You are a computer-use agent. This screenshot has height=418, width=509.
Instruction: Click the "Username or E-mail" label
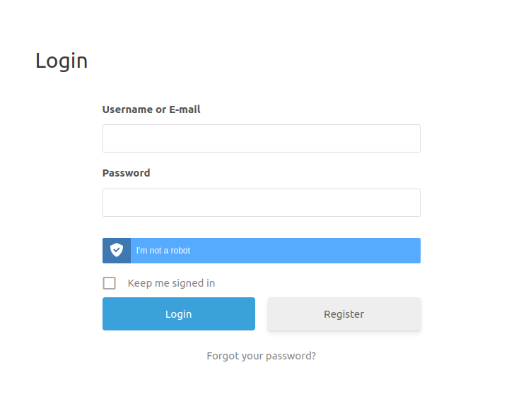point(151,109)
